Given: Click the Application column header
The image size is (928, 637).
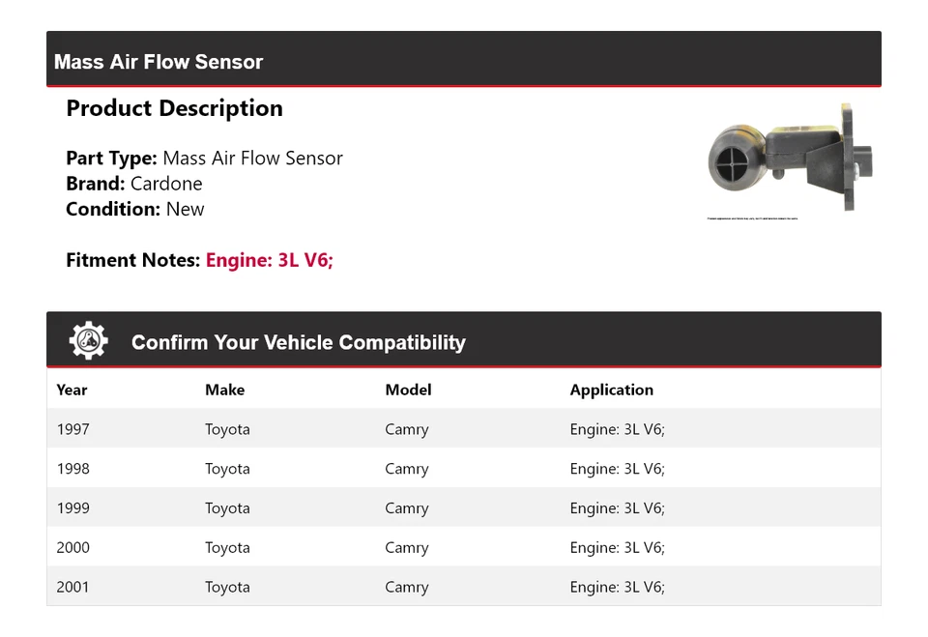Looking at the screenshot, I should (x=611, y=390).
